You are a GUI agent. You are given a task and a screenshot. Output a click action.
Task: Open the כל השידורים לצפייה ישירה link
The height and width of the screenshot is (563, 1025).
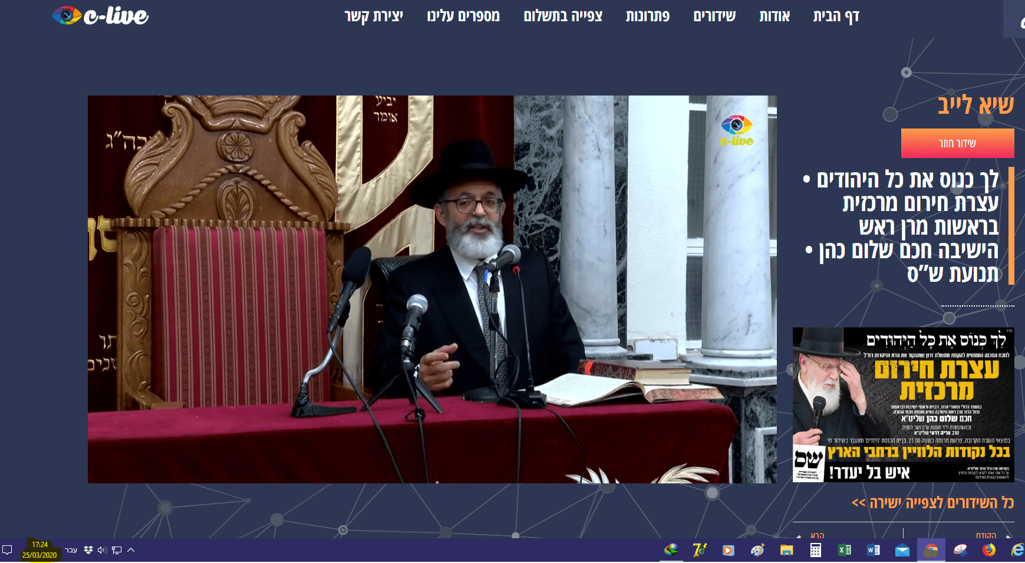[932, 502]
